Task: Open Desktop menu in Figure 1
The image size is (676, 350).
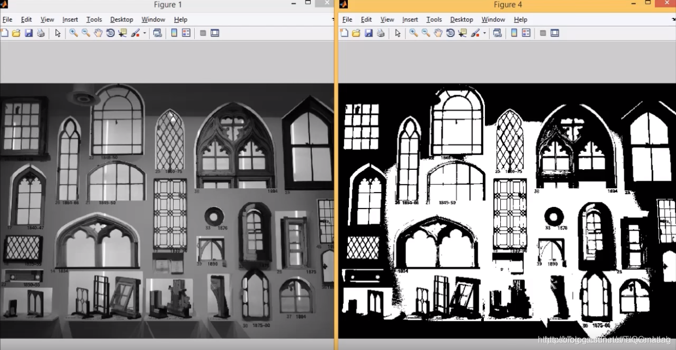Action: click(x=121, y=20)
